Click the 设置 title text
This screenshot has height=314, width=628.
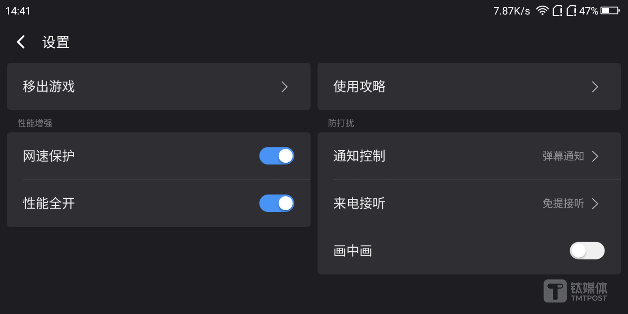56,41
